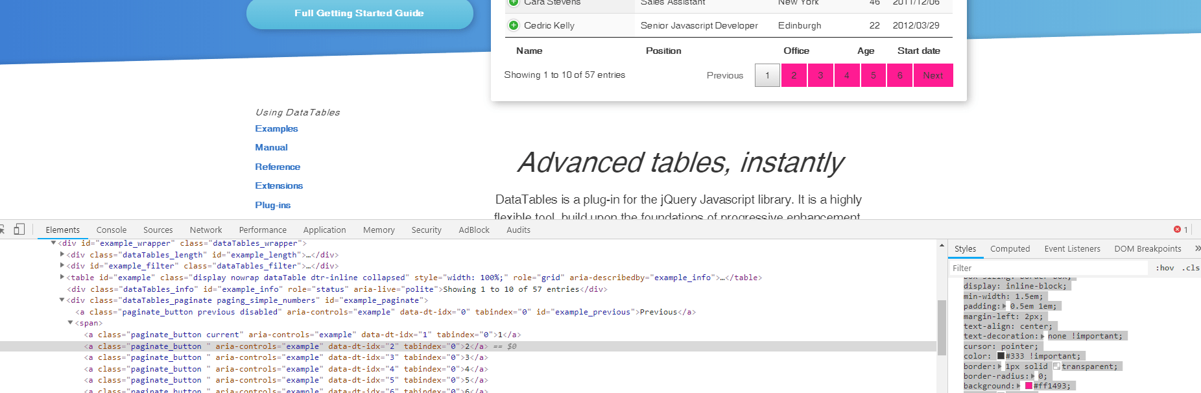This screenshot has width=1201, height=393.
Task: Click the Full Getting Started Guide button
Action: [360, 13]
